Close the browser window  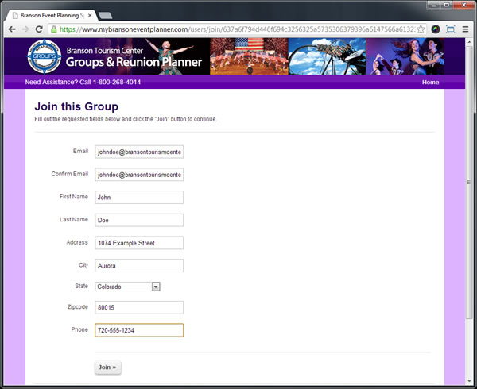[464, 5]
